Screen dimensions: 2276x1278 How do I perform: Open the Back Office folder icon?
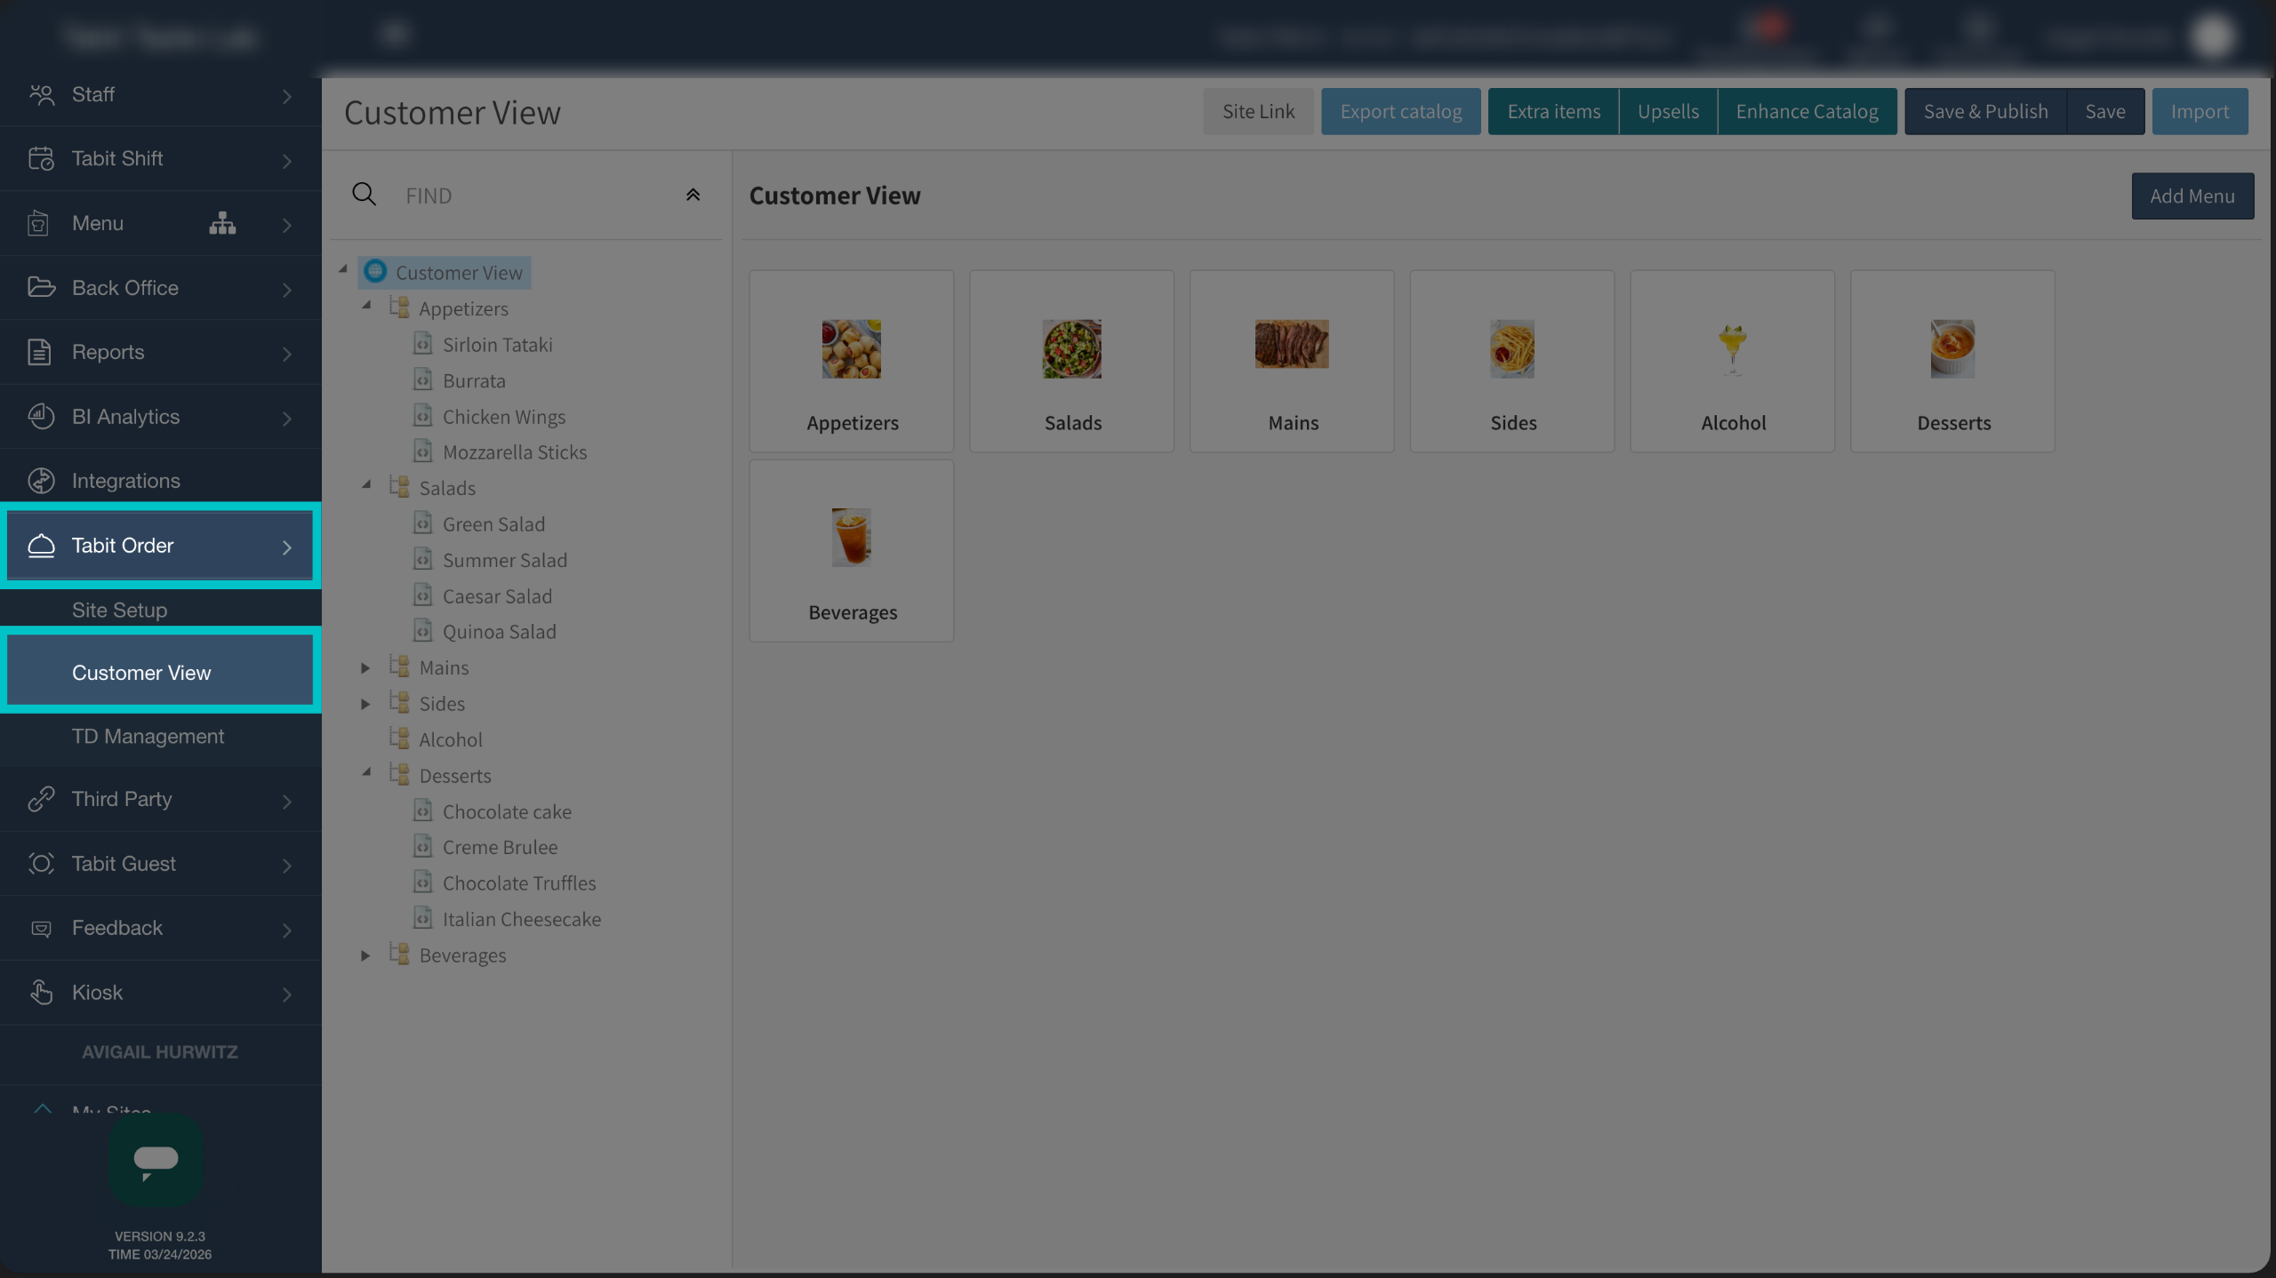click(x=41, y=287)
